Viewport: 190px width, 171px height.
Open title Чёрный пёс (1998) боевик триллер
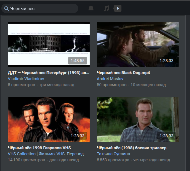pos(131,148)
